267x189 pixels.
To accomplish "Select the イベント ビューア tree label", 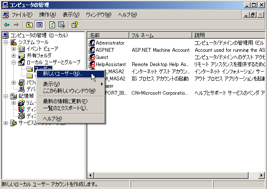I will [42, 49].
